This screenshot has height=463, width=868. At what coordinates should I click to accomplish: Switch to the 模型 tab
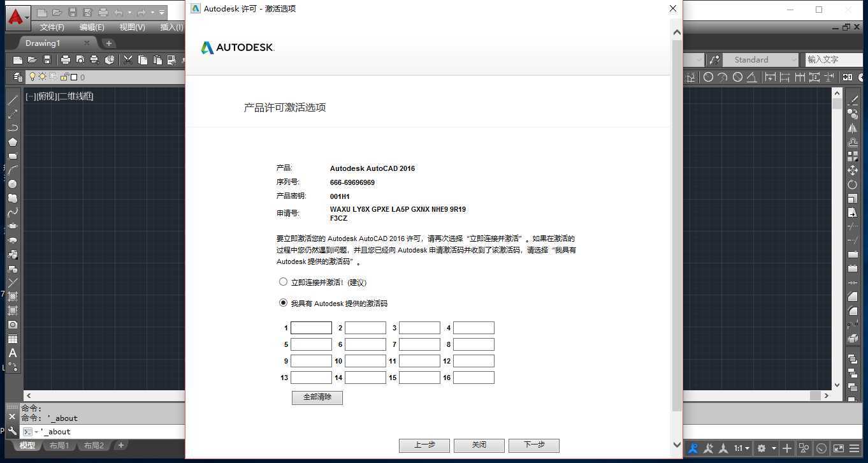tap(27, 445)
